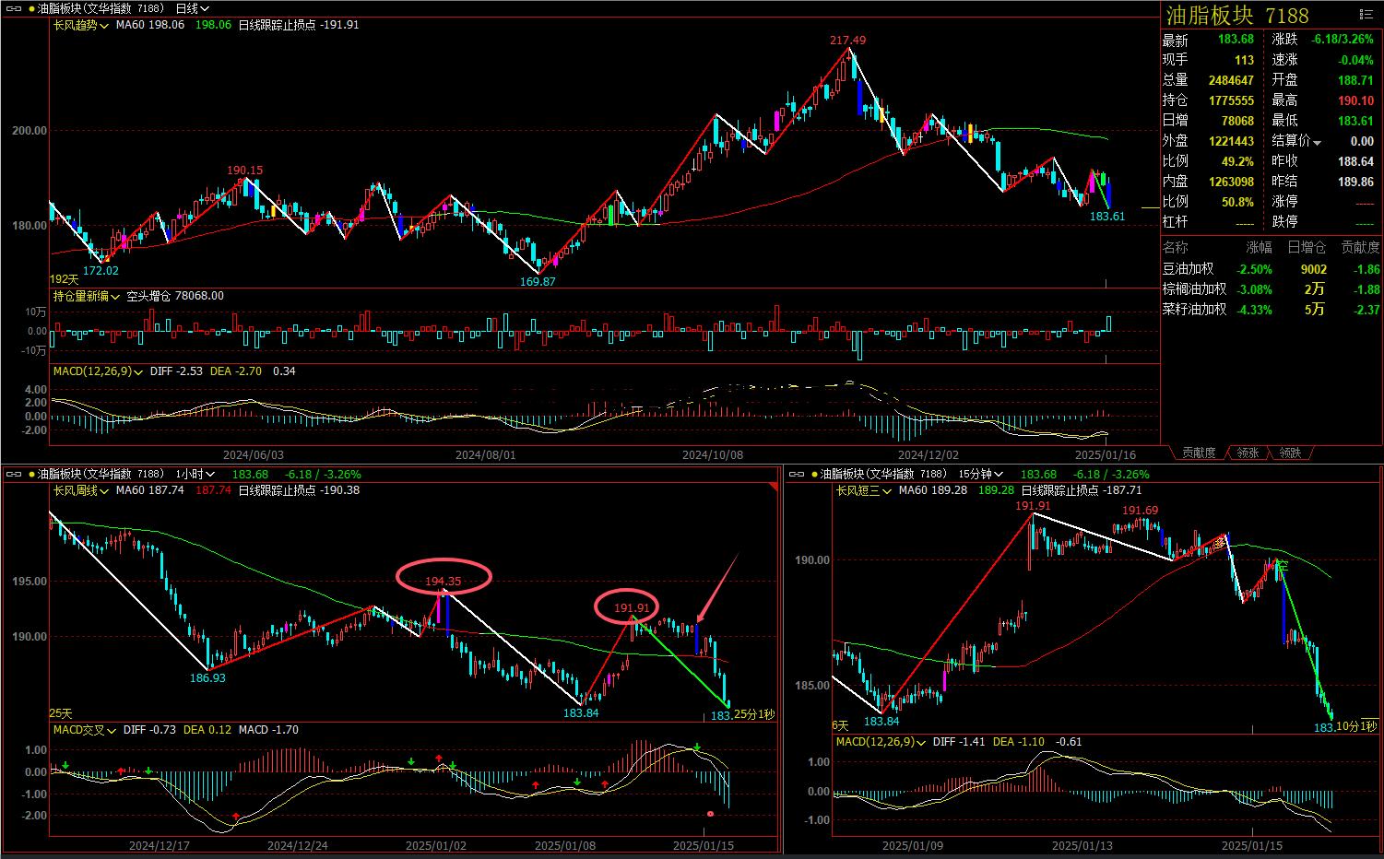The width and height of the screenshot is (1384, 859).
Task: Click the link icon of the 1-hour chart
Action: pyautogui.click(x=12, y=474)
